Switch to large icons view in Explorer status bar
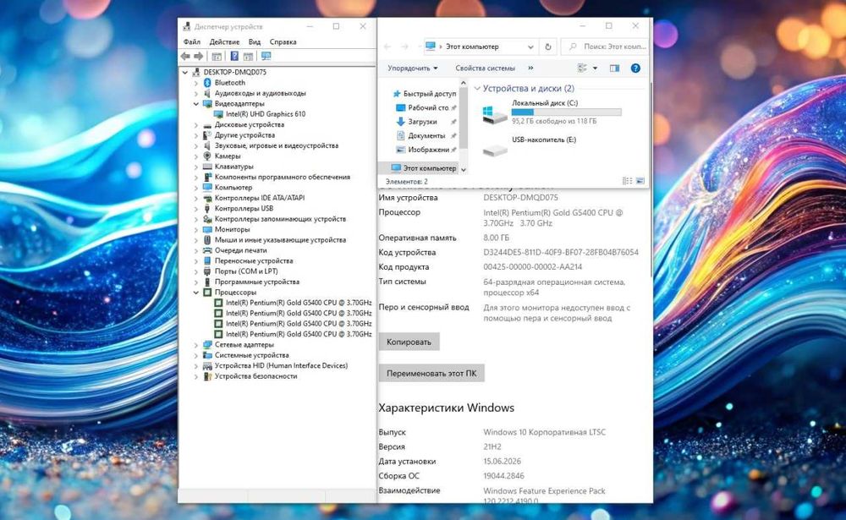 [640, 181]
